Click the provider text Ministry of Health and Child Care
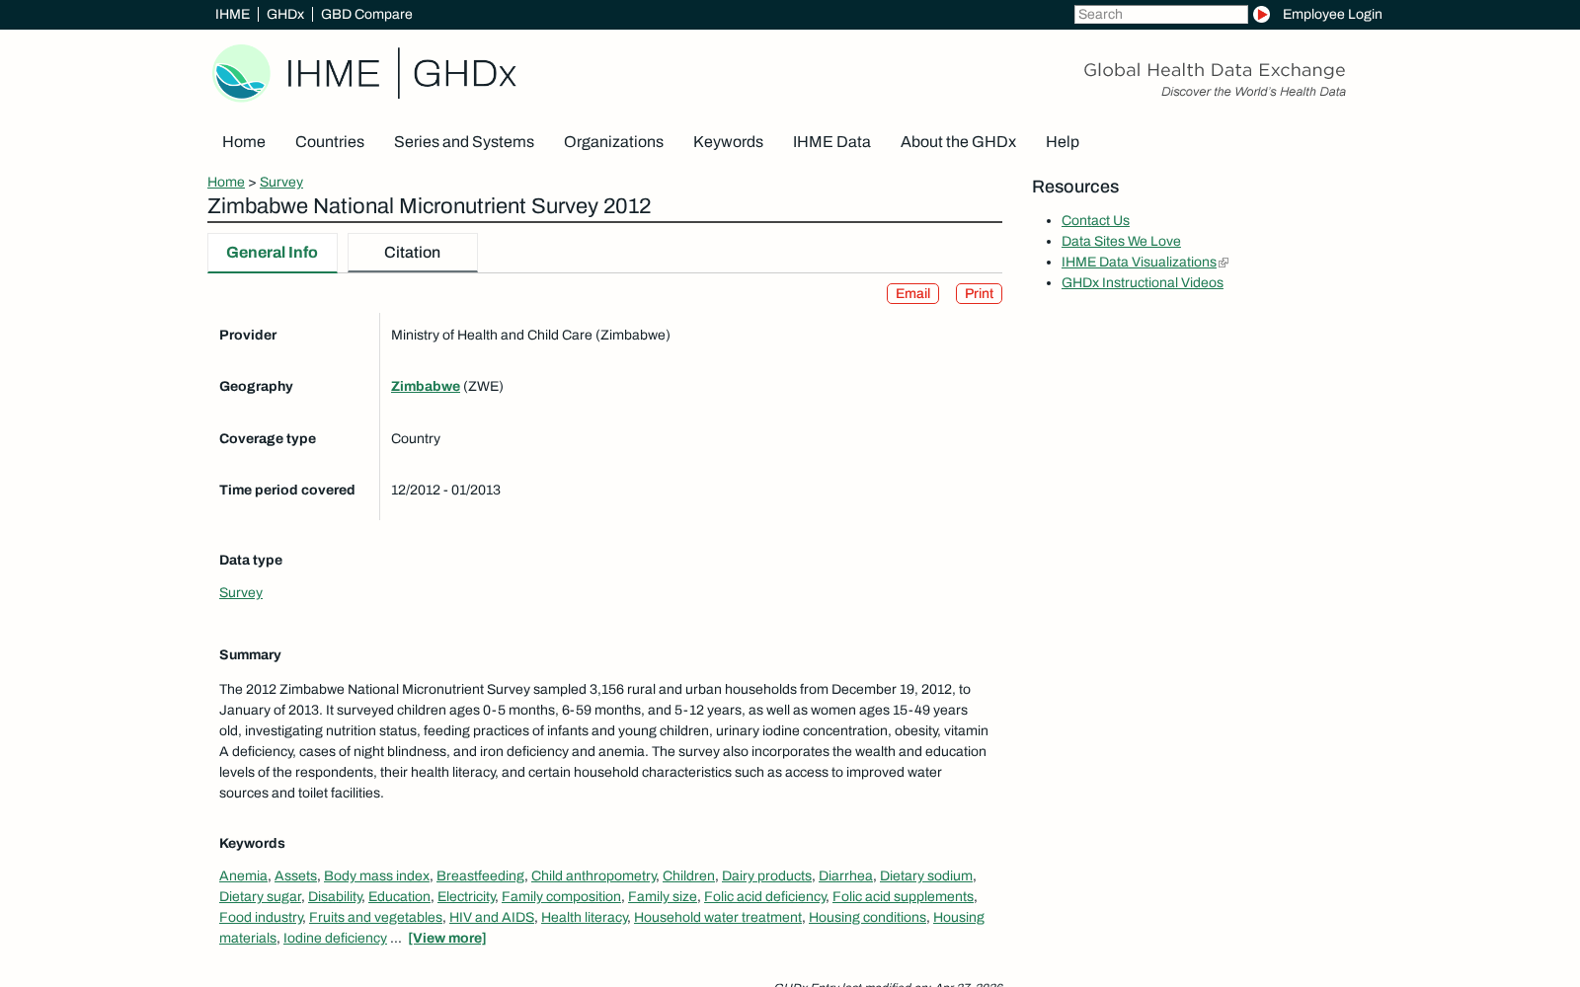 tap(530, 336)
